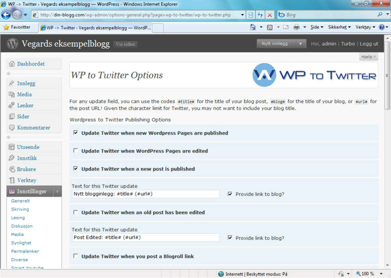Click the Media icon in upper sidebar

point(12,94)
